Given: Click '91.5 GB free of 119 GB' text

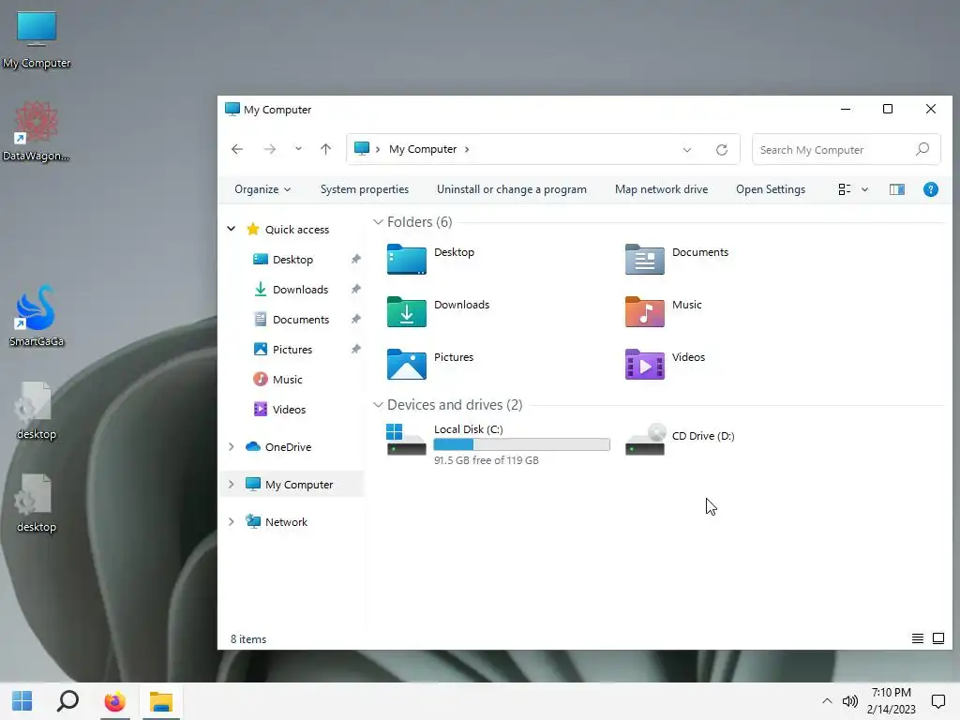Looking at the screenshot, I should coord(487,460).
